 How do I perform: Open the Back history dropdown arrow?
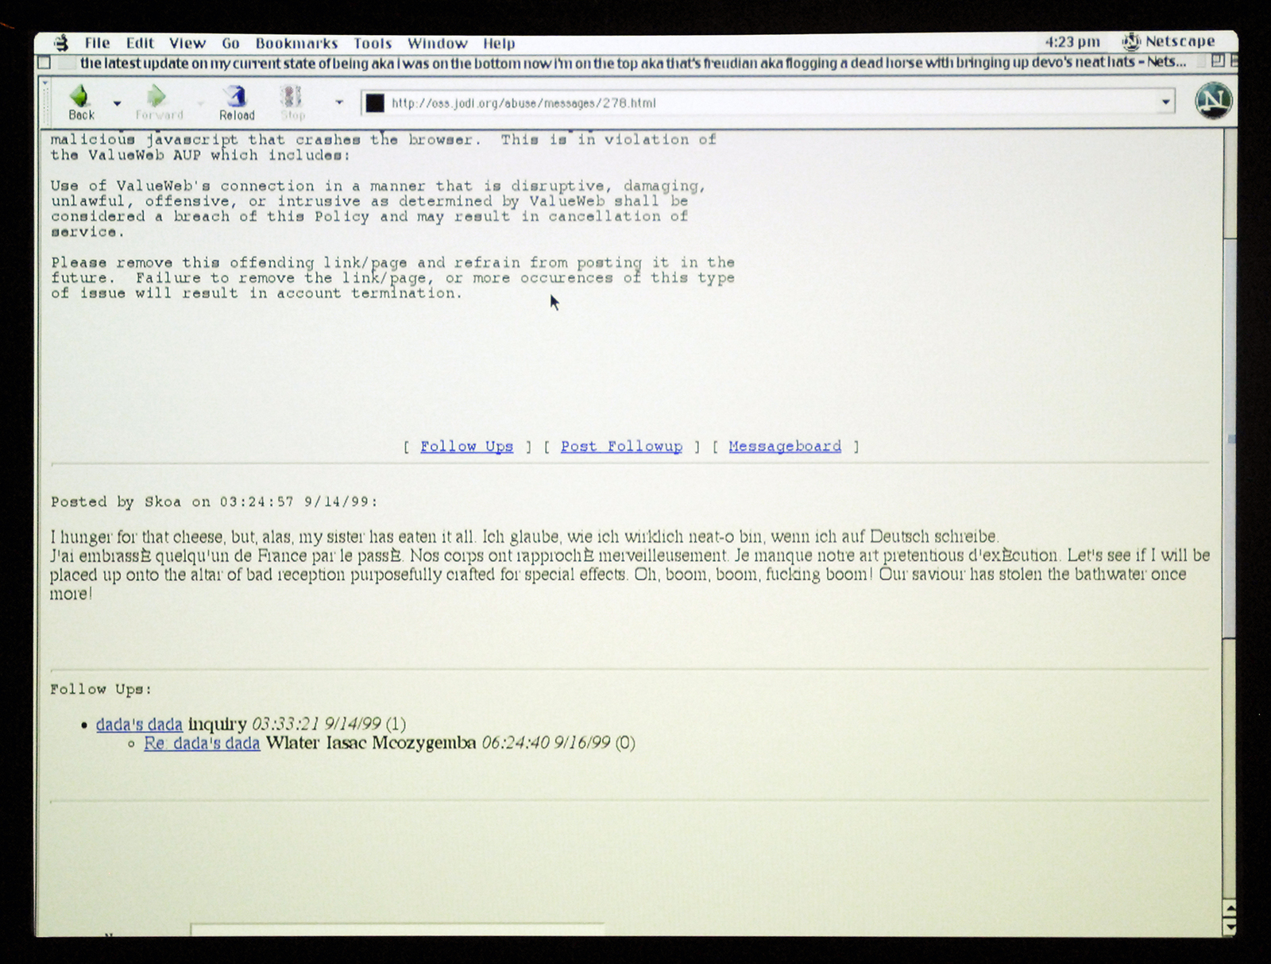(118, 103)
